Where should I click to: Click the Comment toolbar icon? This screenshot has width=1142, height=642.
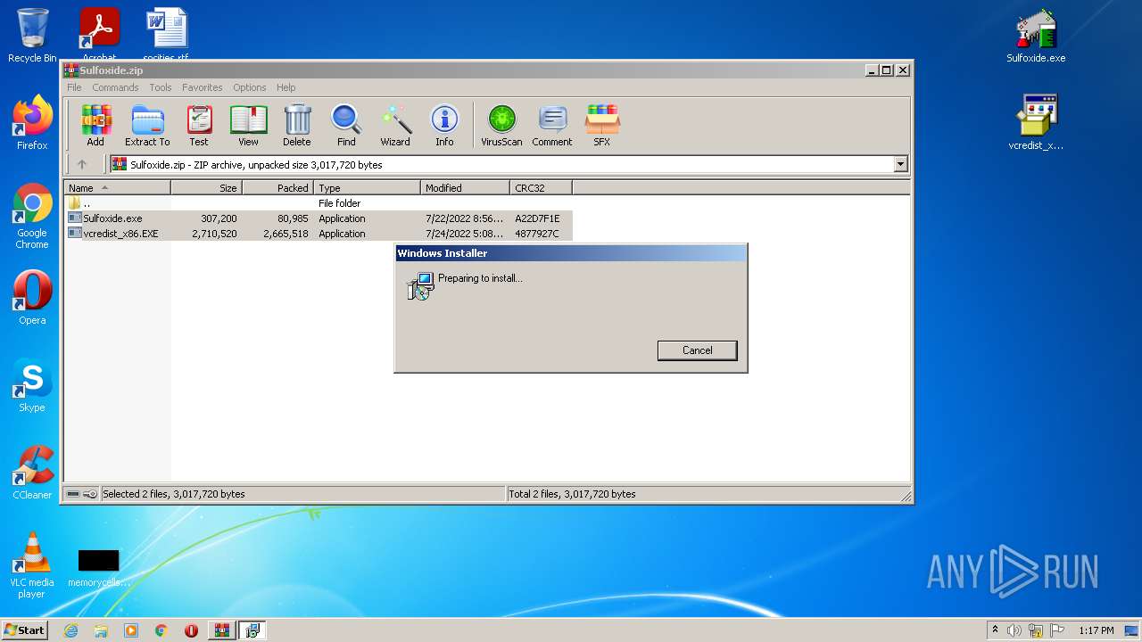click(552, 125)
